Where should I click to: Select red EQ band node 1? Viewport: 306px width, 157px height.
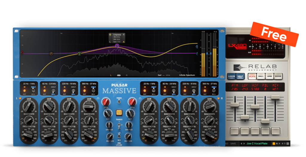22,53
